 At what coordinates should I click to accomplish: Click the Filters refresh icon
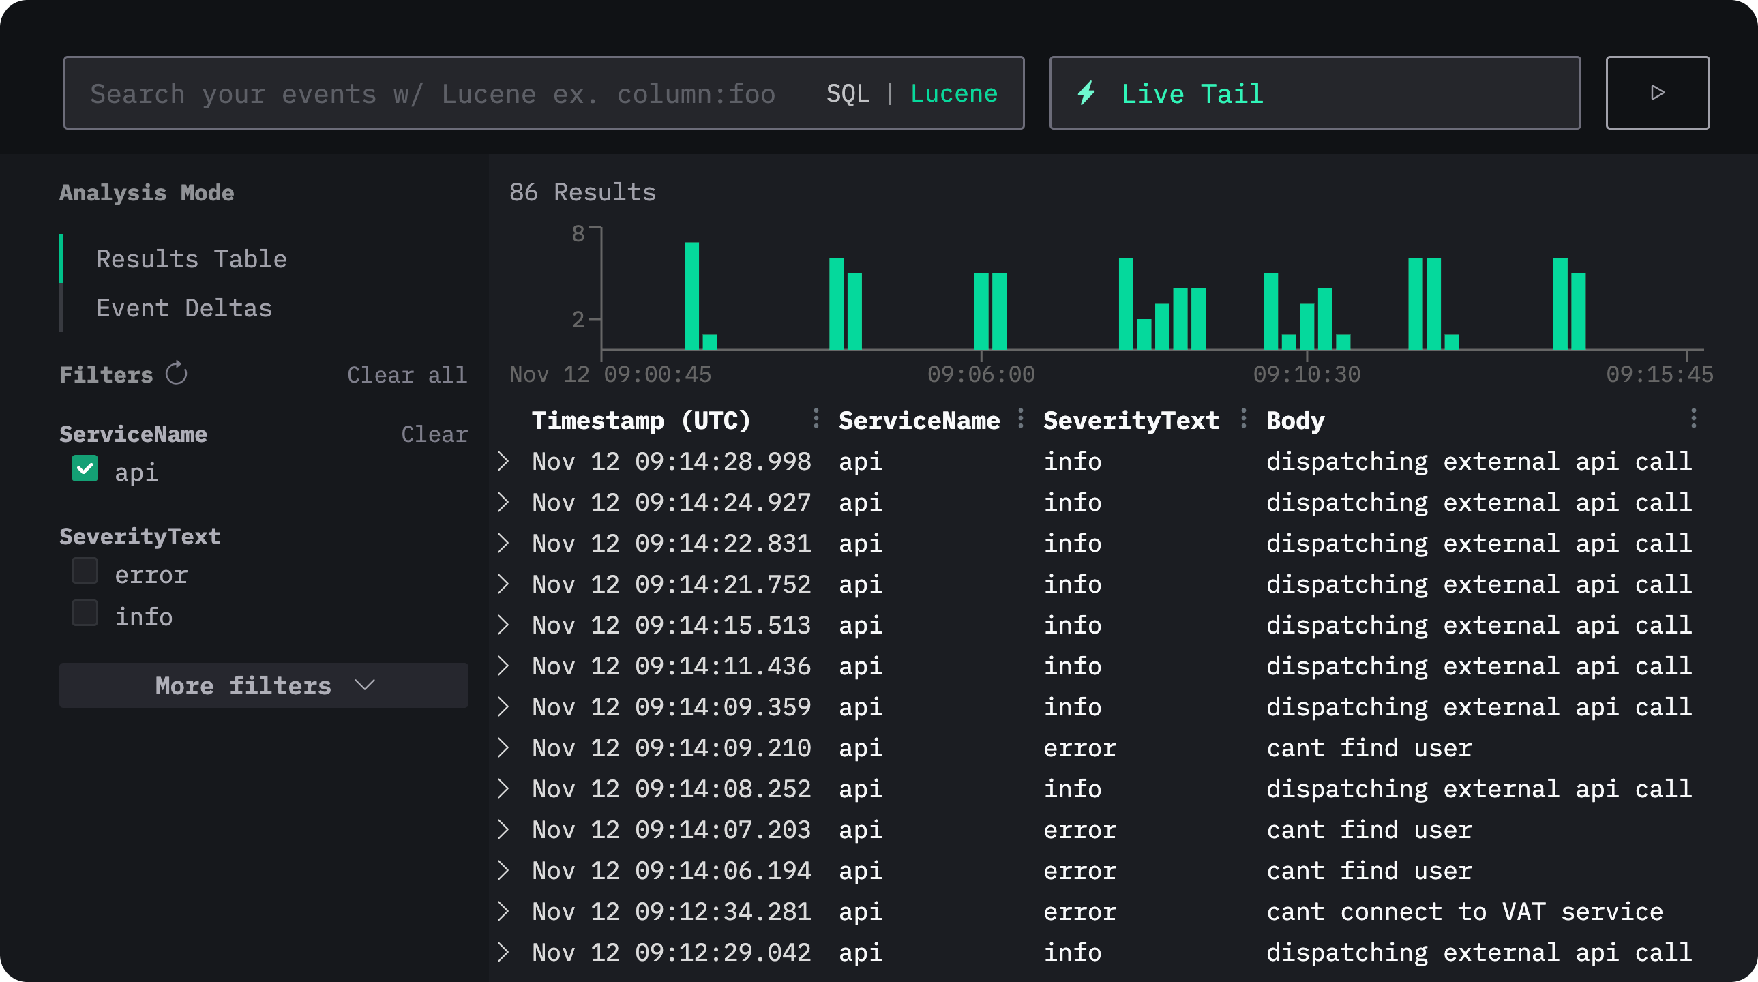(176, 373)
